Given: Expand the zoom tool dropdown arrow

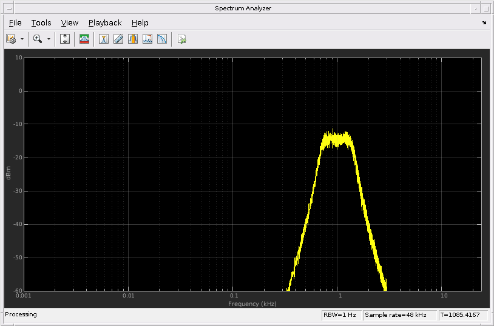Looking at the screenshot, I should point(49,39).
